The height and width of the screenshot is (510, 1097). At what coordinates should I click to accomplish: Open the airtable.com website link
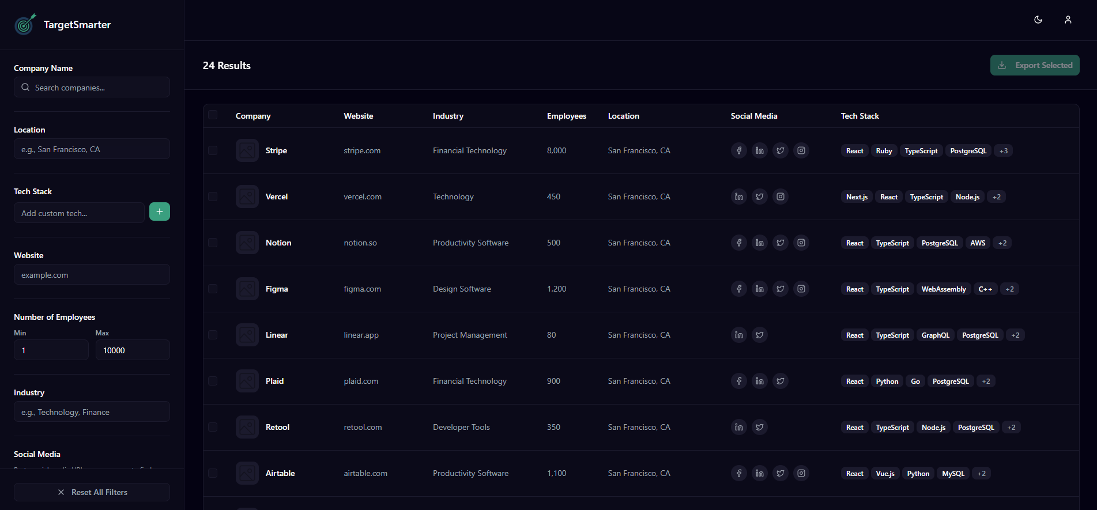[x=365, y=473]
